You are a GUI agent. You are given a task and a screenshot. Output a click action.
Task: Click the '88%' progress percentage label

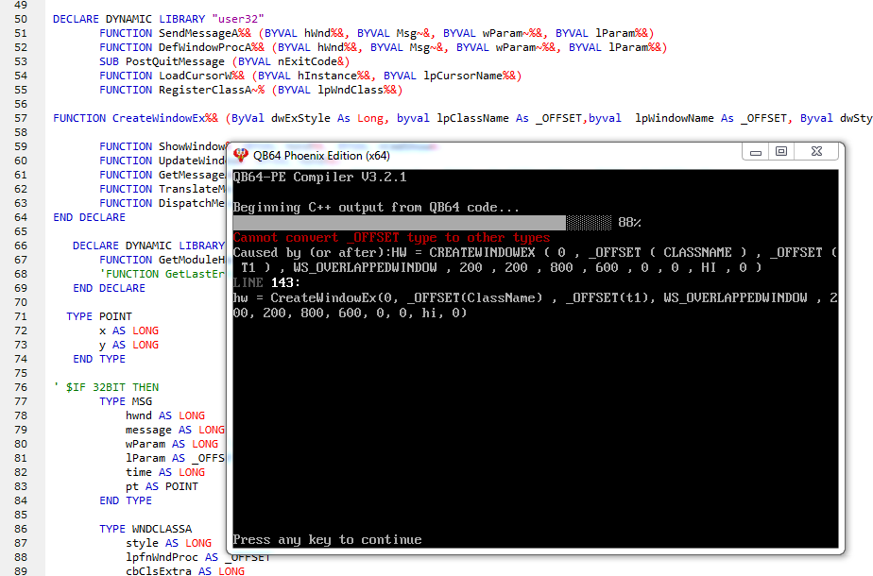pos(629,223)
